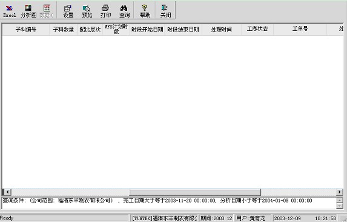This screenshot has width=347, height=222.
Task: Click the greyed-out grid icon after 分析图
Action: [x=47, y=11]
